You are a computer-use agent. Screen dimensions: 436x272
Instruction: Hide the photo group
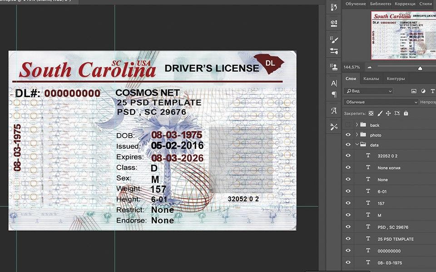point(348,135)
